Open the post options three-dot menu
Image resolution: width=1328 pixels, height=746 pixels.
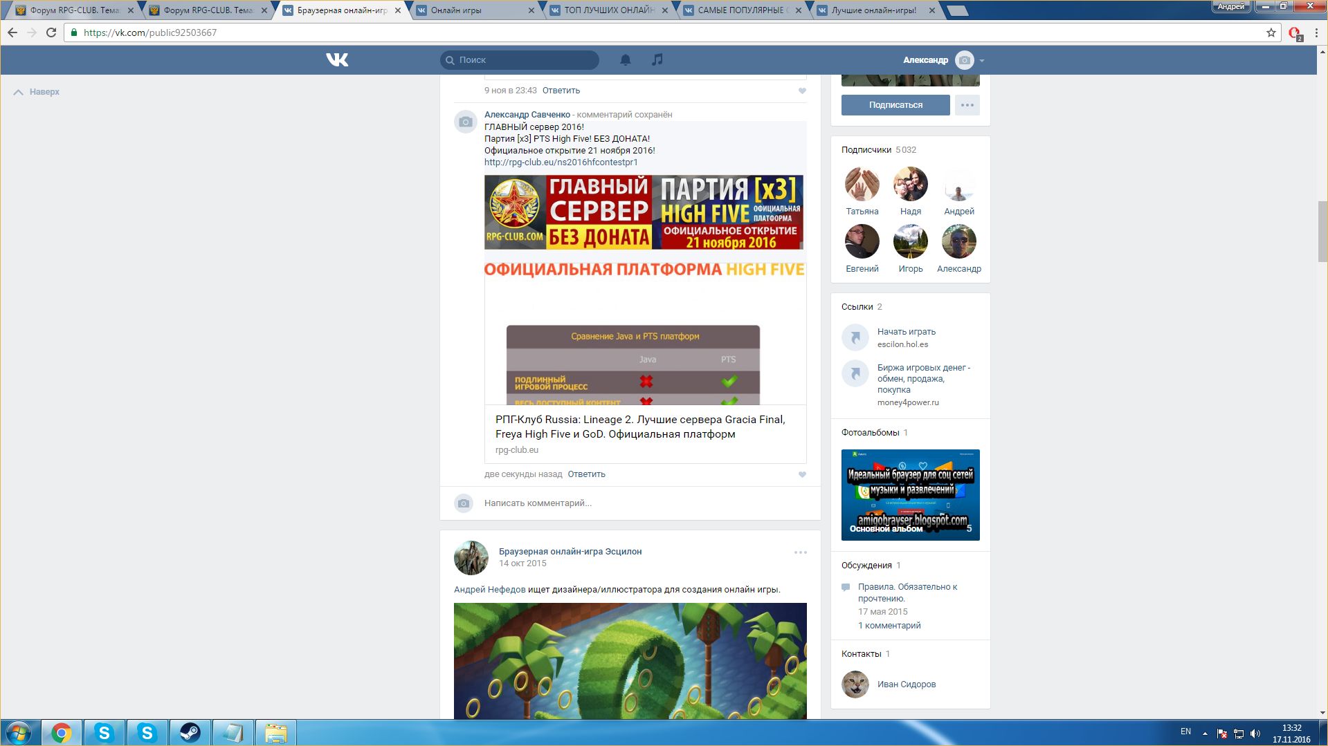pos(801,552)
